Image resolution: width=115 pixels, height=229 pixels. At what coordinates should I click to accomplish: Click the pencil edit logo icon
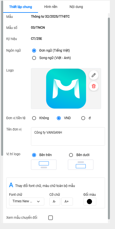pos(93,75)
